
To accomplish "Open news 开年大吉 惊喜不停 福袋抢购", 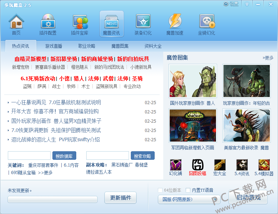I will (55, 112).
